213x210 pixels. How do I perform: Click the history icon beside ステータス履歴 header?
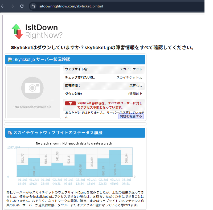click(10, 133)
